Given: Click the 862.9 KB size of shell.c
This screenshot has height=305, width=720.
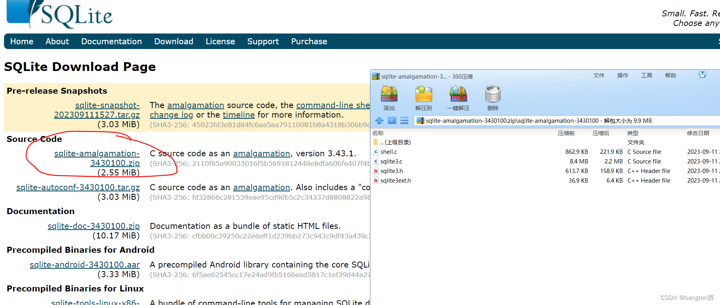Looking at the screenshot, I should (577, 152).
